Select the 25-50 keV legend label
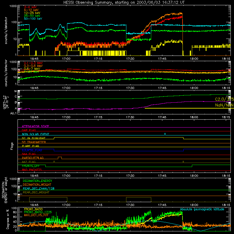This screenshot has height=234, width=234. pyautogui.click(x=32, y=16)
